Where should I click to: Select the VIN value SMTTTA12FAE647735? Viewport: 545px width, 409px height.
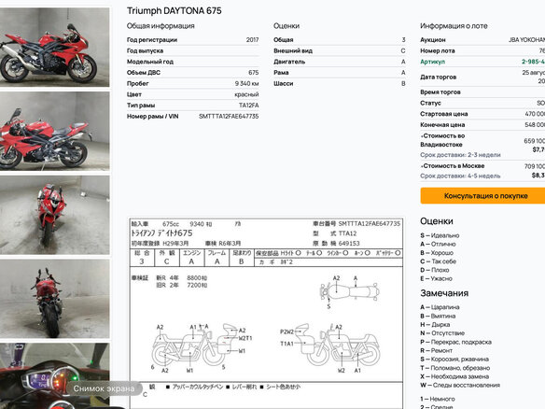229,116
